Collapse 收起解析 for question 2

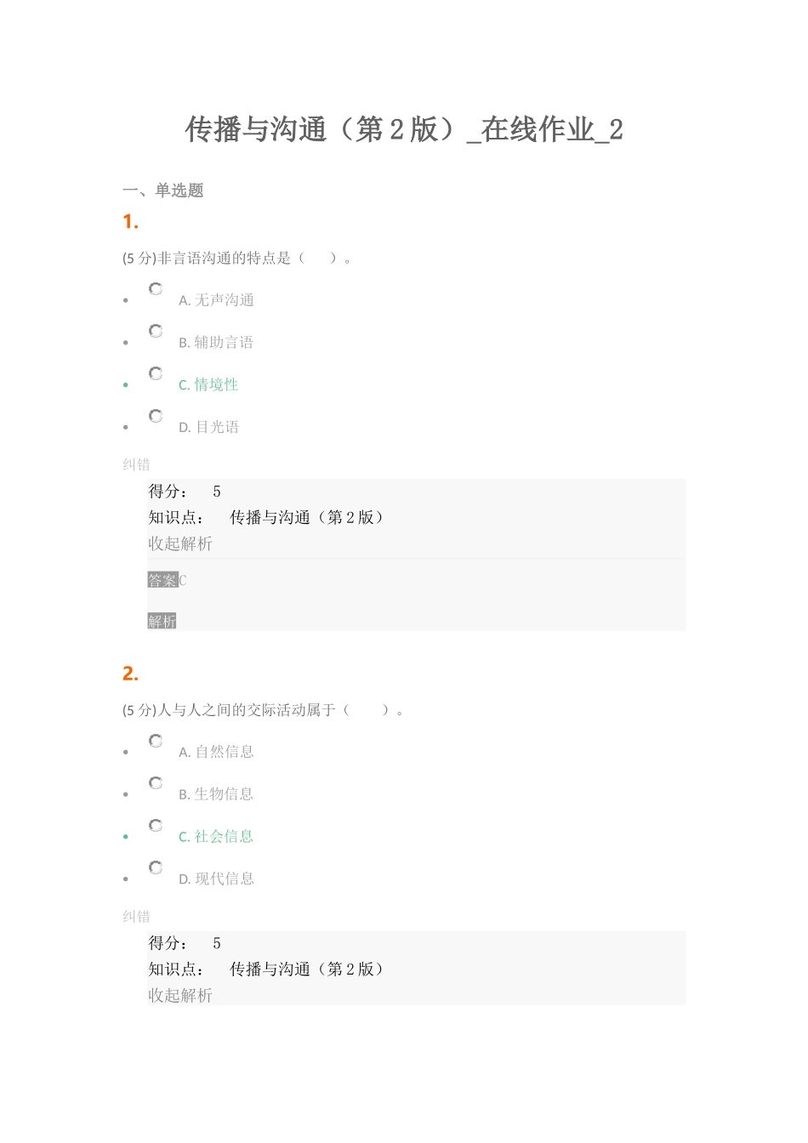point(180,995)
